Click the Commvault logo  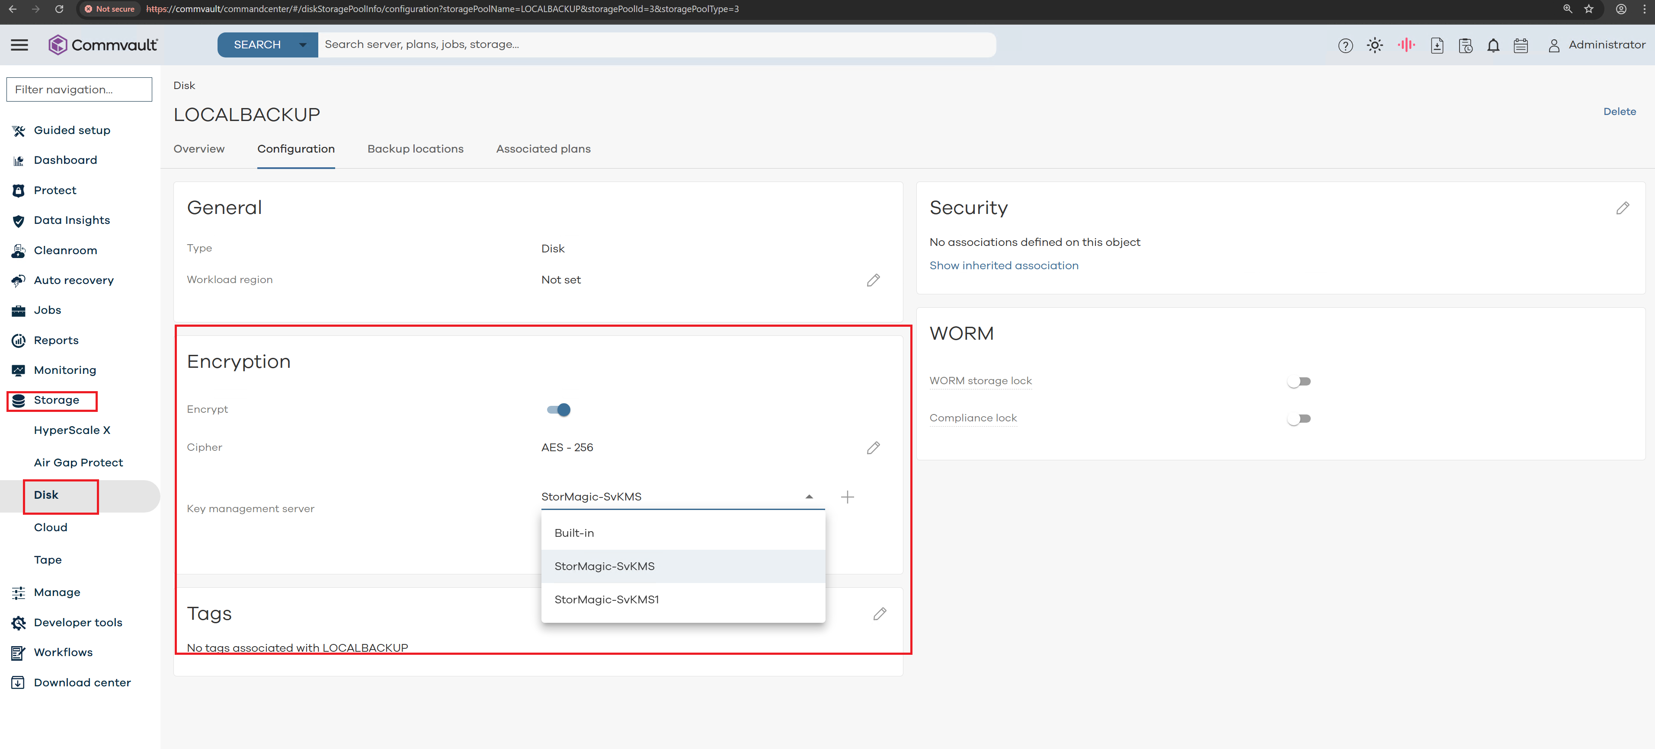click(x=103, y=45)
